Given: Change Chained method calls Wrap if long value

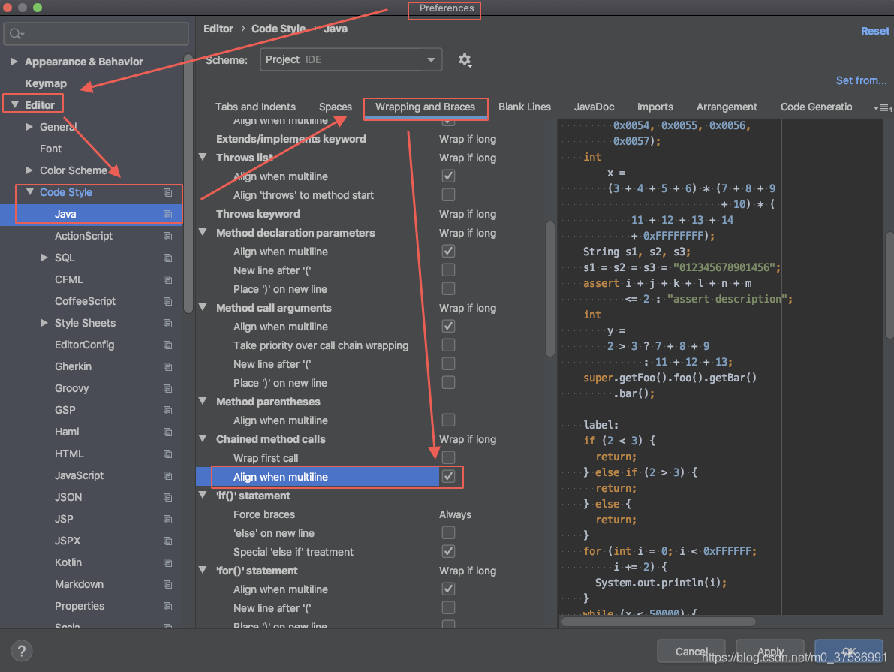Looking at the screenshot, I should pyautogui.click(x=468, y=439).
